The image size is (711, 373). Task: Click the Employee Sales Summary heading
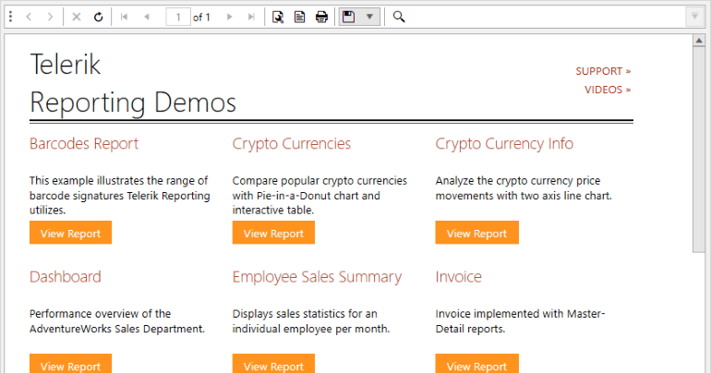click(x=317, y=277)
